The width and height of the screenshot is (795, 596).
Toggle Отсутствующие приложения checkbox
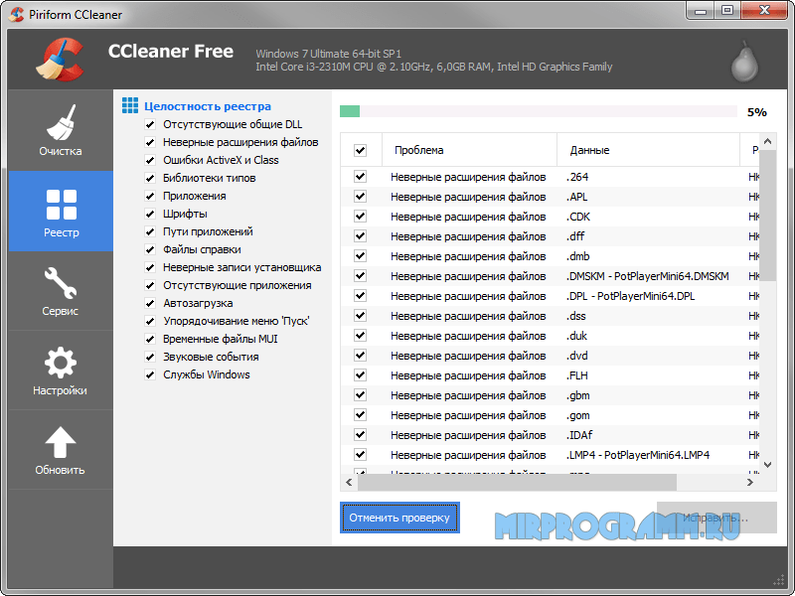pos(150,285)
